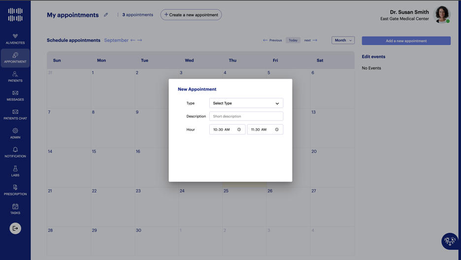Viewport: 461px width, 260px height.
Task: Open the Notification bell icon
Action: (x=15, y=150)
